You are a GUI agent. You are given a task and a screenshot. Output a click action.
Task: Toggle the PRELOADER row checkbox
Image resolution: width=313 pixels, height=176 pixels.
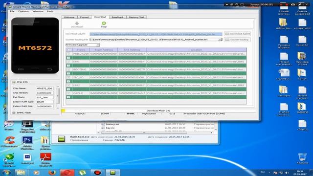68,54
